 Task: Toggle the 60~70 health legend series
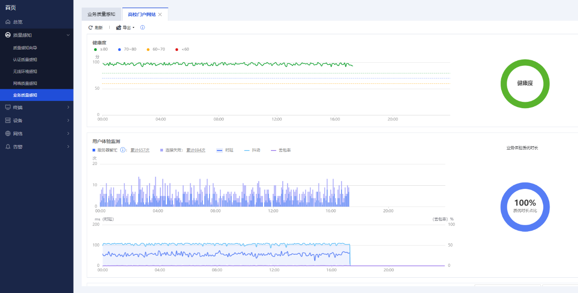coord(156,49)
